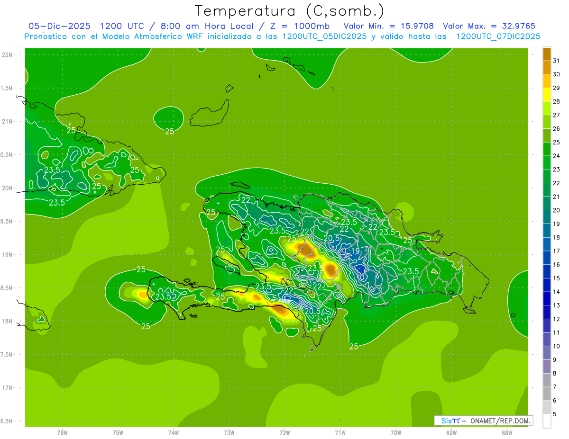Click the "7" value on the color legend

click(x=554, y=387)
